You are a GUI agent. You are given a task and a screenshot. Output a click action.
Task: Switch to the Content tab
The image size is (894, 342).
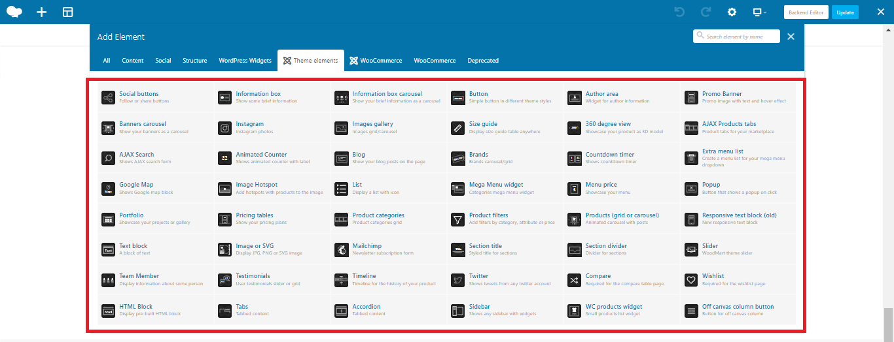[x=133, y=61]
